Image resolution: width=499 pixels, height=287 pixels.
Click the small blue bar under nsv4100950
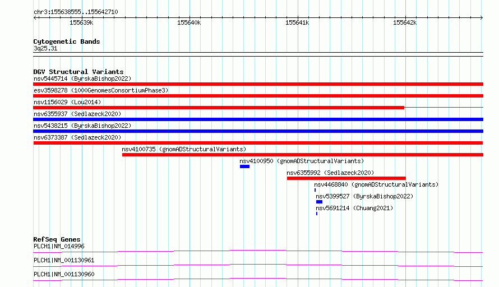coord(244,166)
